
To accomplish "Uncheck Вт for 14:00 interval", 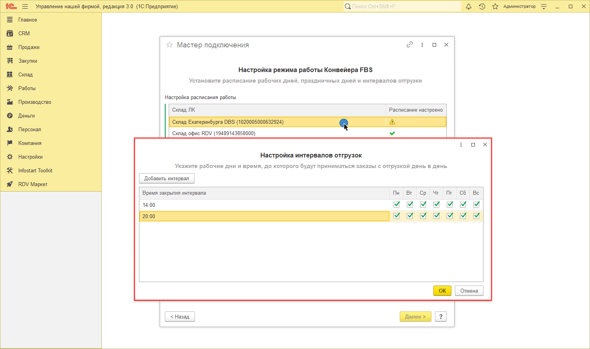I will (410, 204).
